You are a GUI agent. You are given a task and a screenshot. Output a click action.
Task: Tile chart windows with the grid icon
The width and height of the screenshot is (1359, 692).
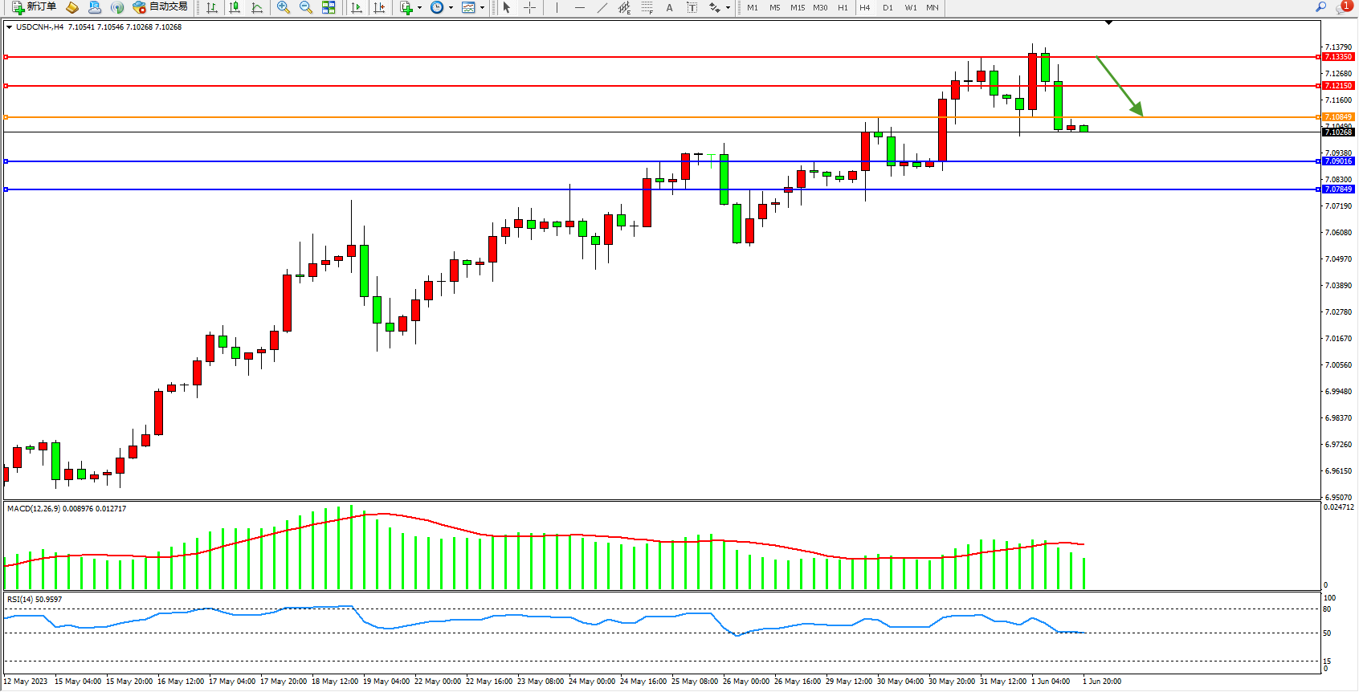[x=329, y=7]
